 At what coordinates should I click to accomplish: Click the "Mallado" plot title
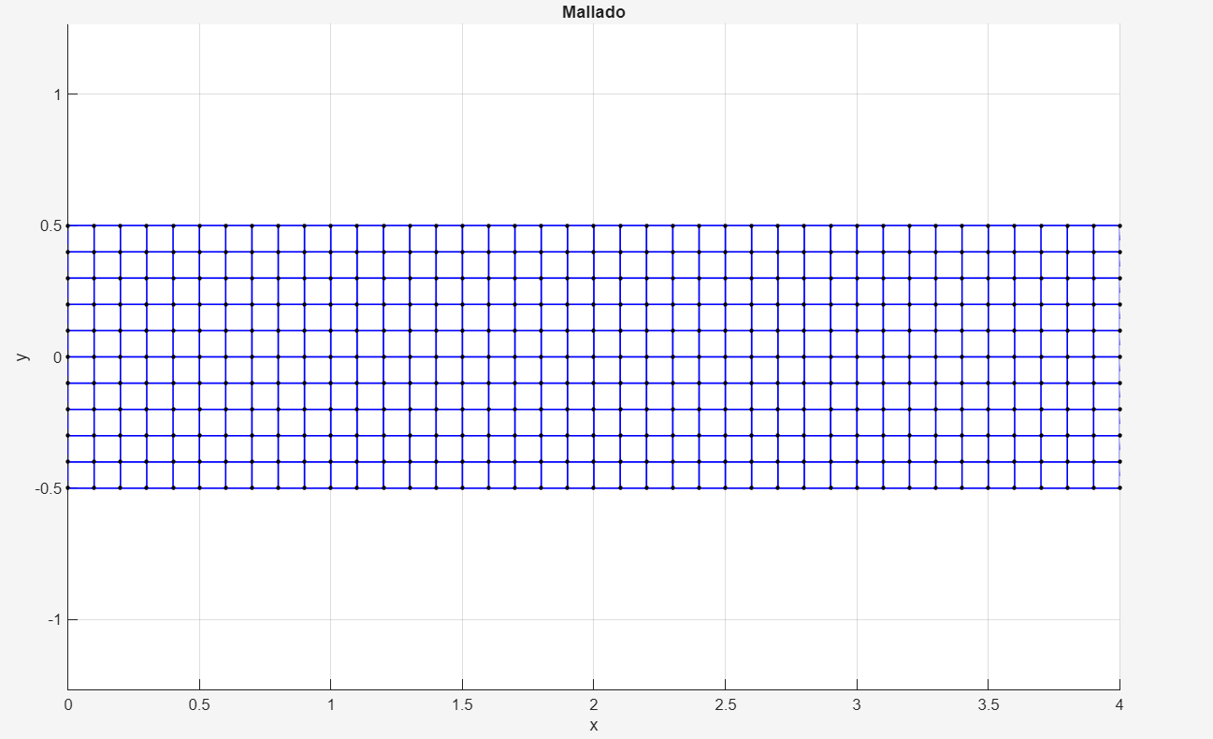pos(593,12)
